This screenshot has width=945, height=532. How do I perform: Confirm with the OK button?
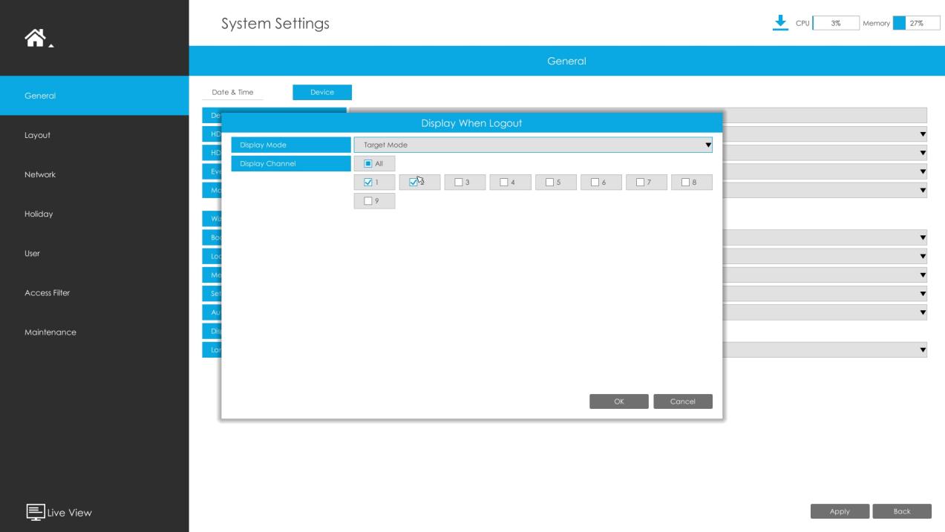coord(619,401)
